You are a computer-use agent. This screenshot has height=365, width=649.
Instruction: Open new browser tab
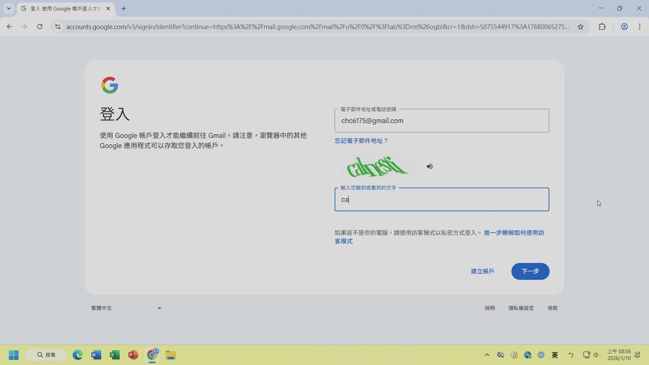pos(124,9)
